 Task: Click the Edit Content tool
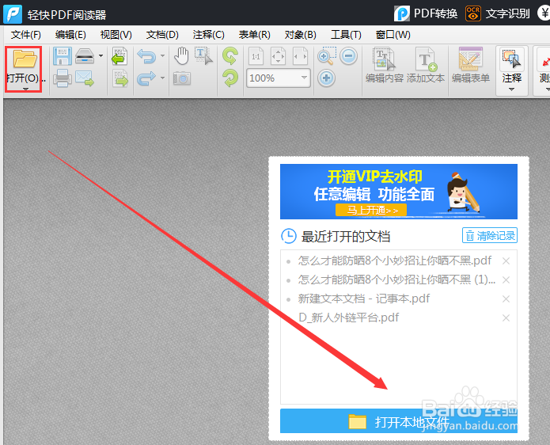[385, 65]
